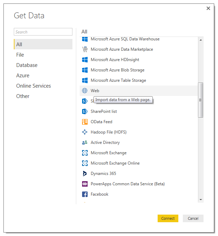Click the Azure Blob Storage icon
The width and height of the screenshot is (218, 236).
(x=85, y=70)
